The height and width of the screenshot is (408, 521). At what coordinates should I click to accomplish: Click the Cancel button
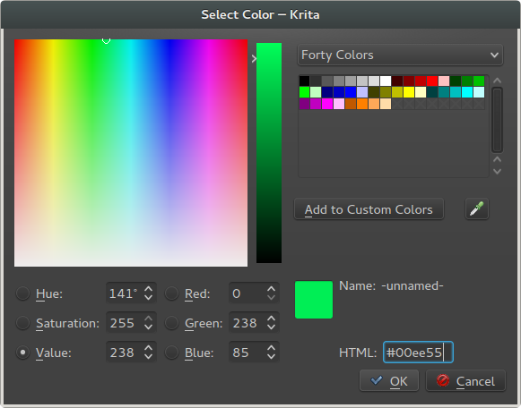pyautogui.click(x=465, y=381)
